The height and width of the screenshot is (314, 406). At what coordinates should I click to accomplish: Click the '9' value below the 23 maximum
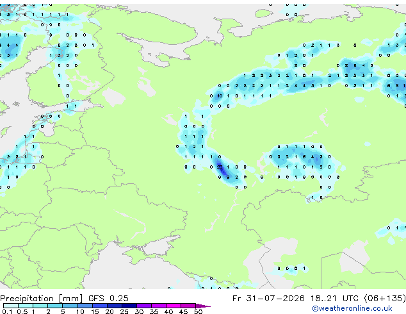pos(228,178)
